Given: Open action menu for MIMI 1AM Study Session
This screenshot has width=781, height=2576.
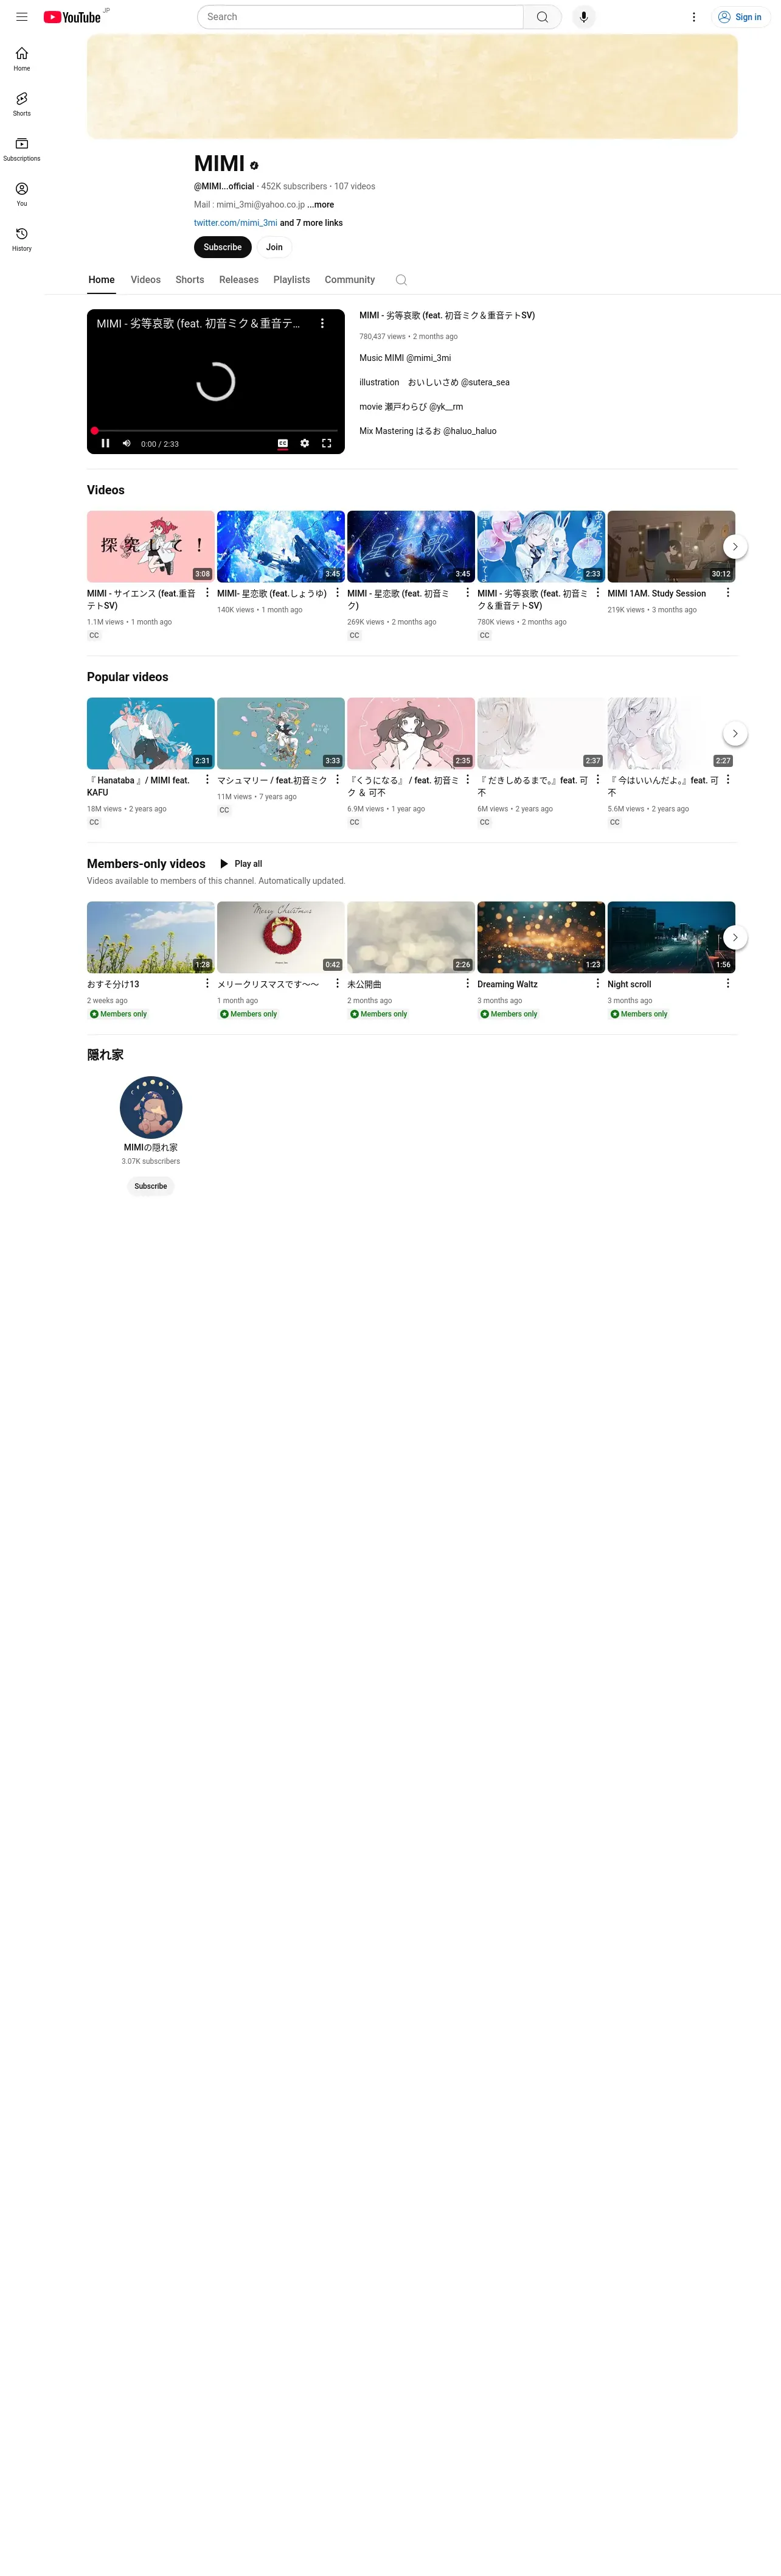Looking at the screenshot, I should [x=728, y=593].
